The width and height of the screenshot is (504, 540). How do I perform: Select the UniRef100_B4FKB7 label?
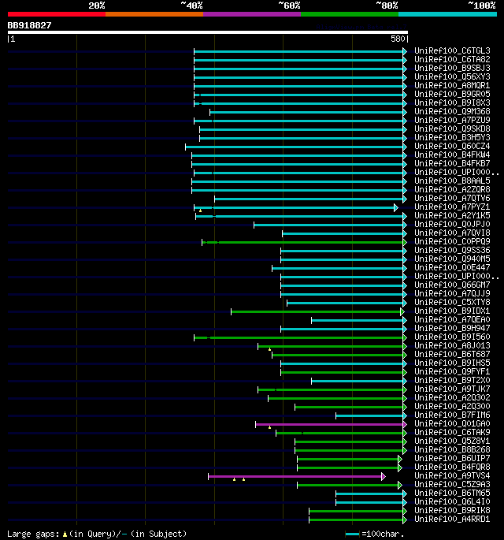point(452,164)
